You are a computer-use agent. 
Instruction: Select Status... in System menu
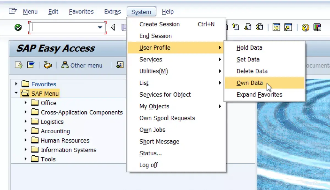176,153
